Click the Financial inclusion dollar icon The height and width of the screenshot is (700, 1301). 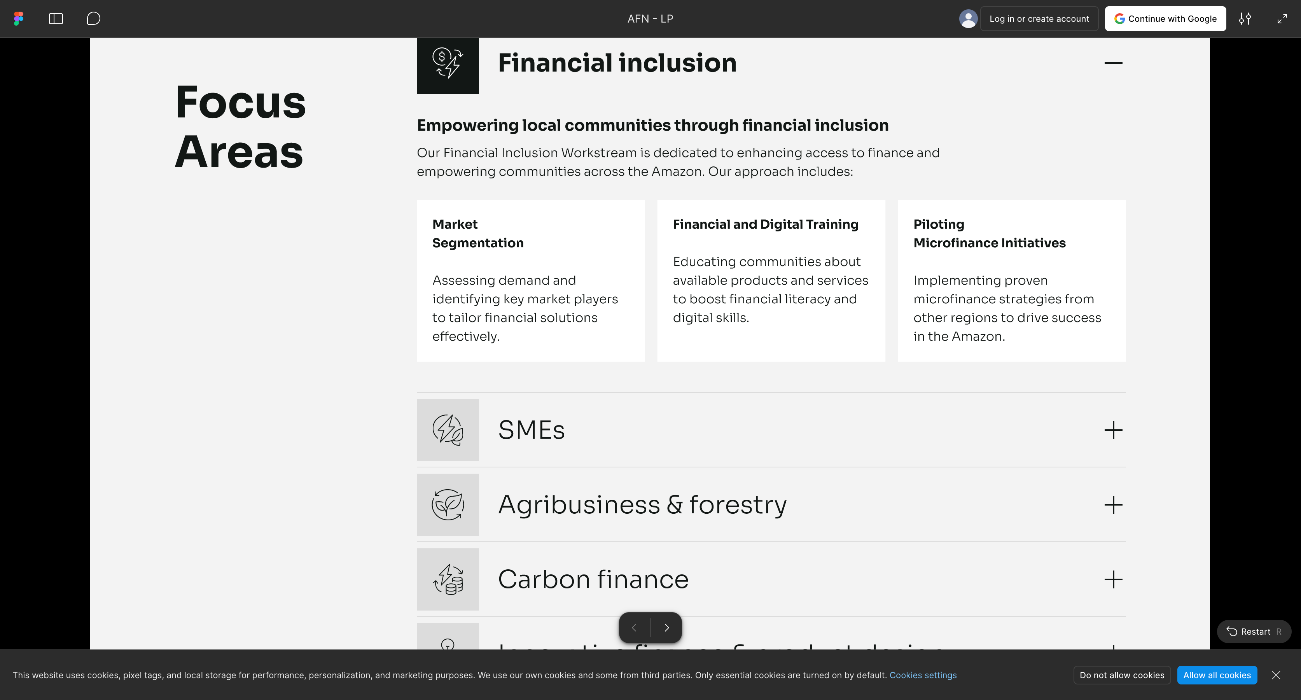(x=448, y=63)
